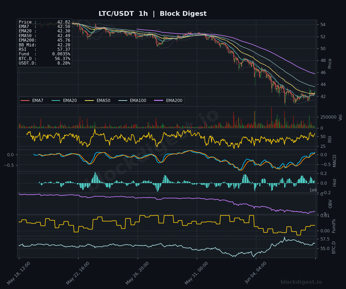Click the MACD axis label
The width and height of the screenshot is (346, 289).
(335, 161)
